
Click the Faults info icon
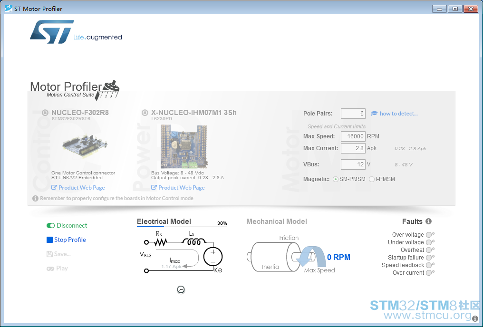coord(428,221)
